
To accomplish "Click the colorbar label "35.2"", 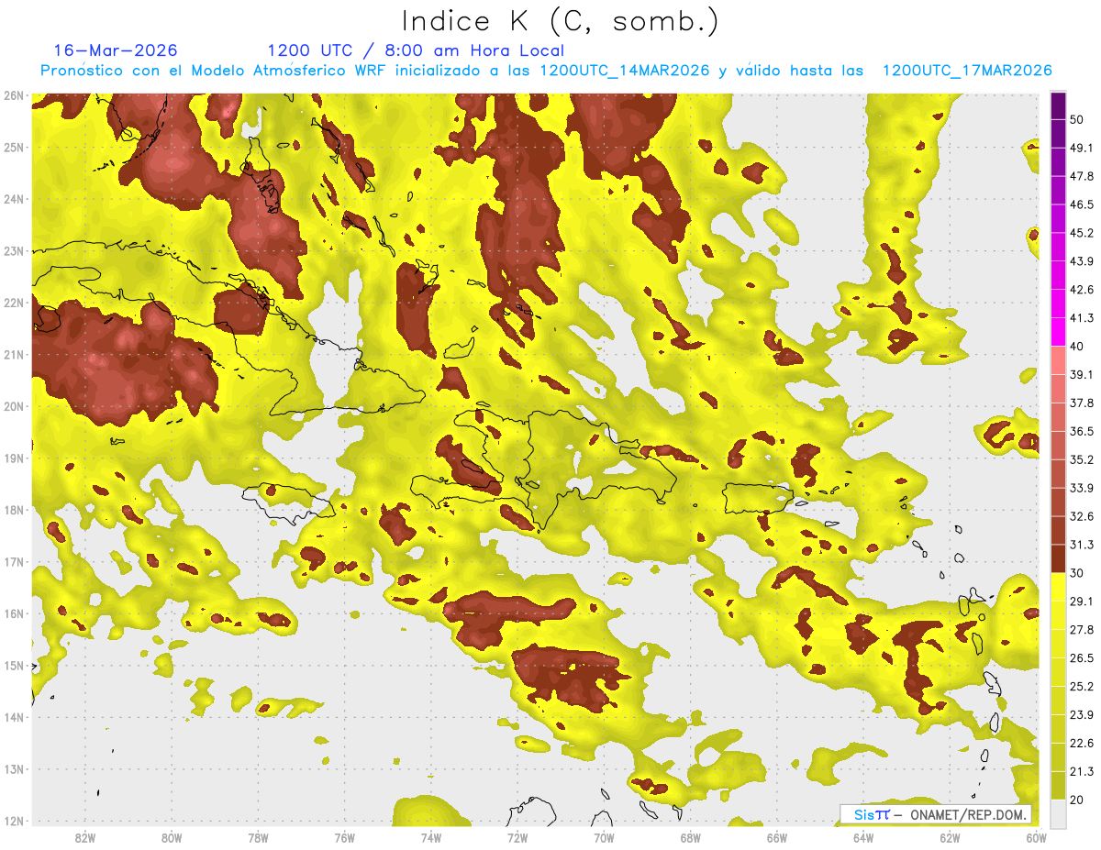I will point(1082,459).
